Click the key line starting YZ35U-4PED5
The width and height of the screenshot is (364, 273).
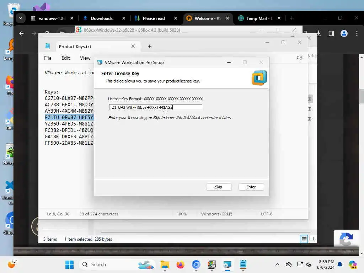pos(69,124)
